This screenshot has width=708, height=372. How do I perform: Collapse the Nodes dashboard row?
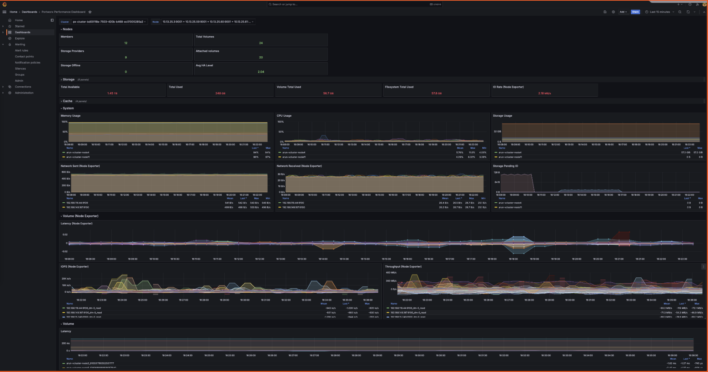click(x=67, y=29)
